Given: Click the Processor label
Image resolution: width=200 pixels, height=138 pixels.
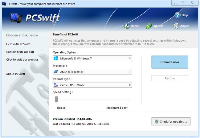Looking at the screenshot, I should [60, 66].
